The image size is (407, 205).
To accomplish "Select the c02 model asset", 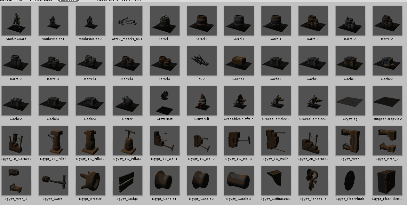I will (x=202, y=61).
